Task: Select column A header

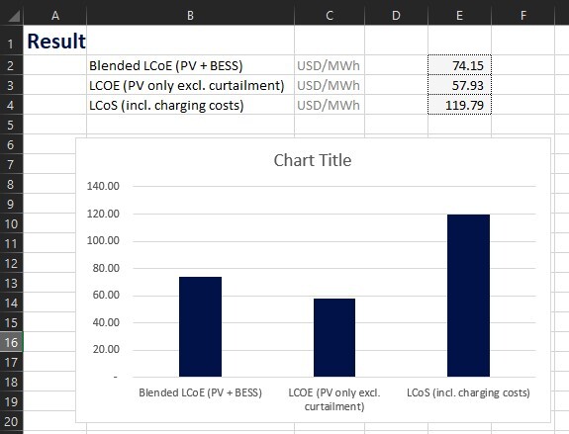Action: (x=55, y=15)
